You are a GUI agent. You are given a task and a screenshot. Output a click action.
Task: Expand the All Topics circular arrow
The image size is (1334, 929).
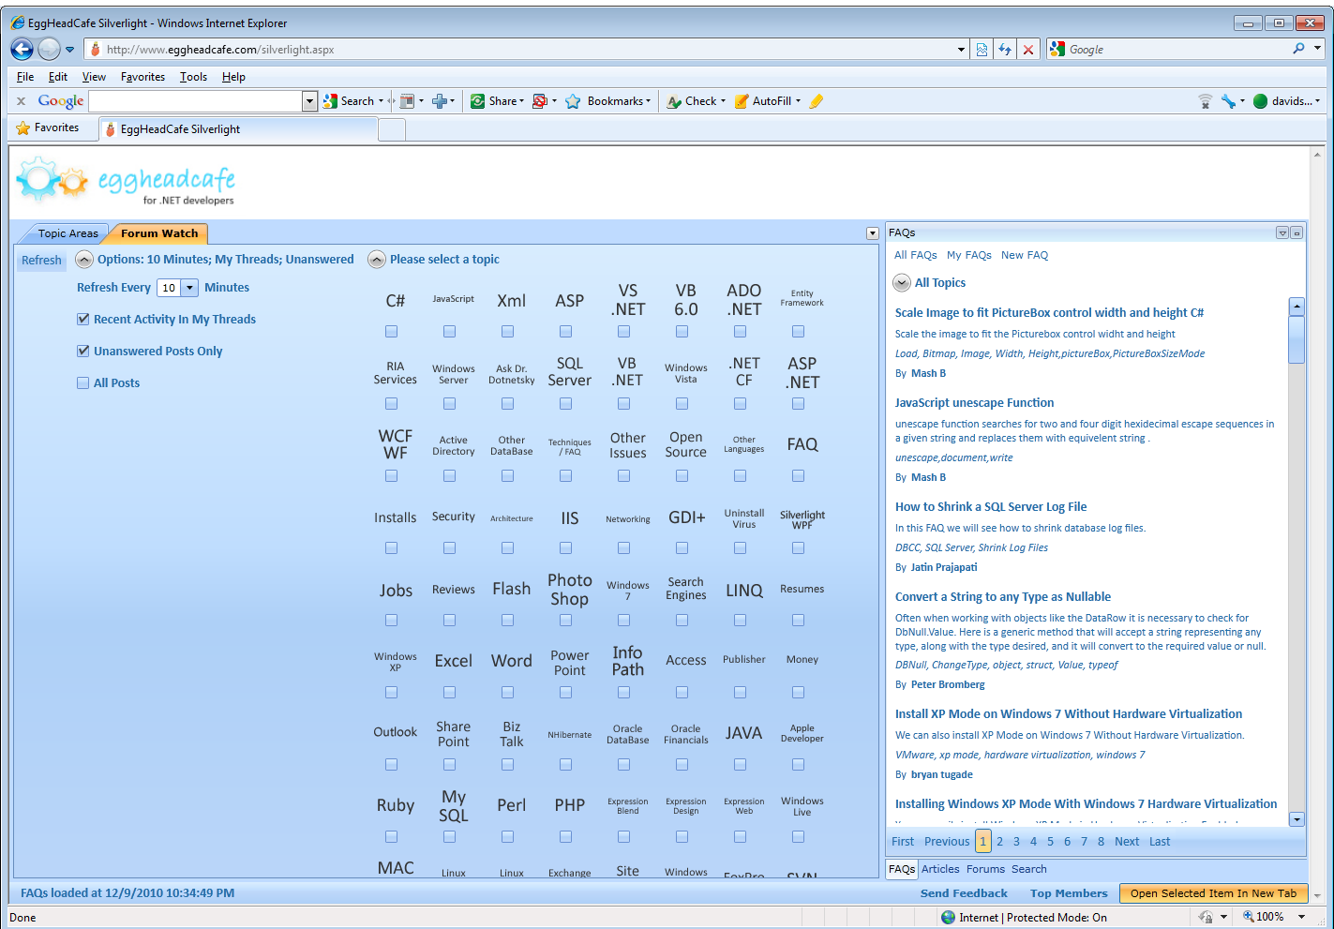[x=902, y=283]
